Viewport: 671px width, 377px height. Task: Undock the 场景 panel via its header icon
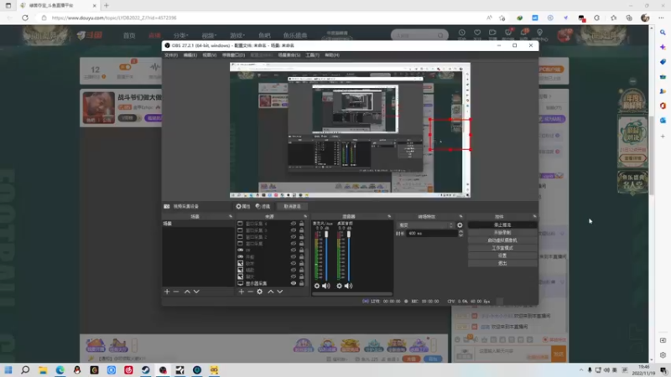pyautogui.click(x=231, y=216)
